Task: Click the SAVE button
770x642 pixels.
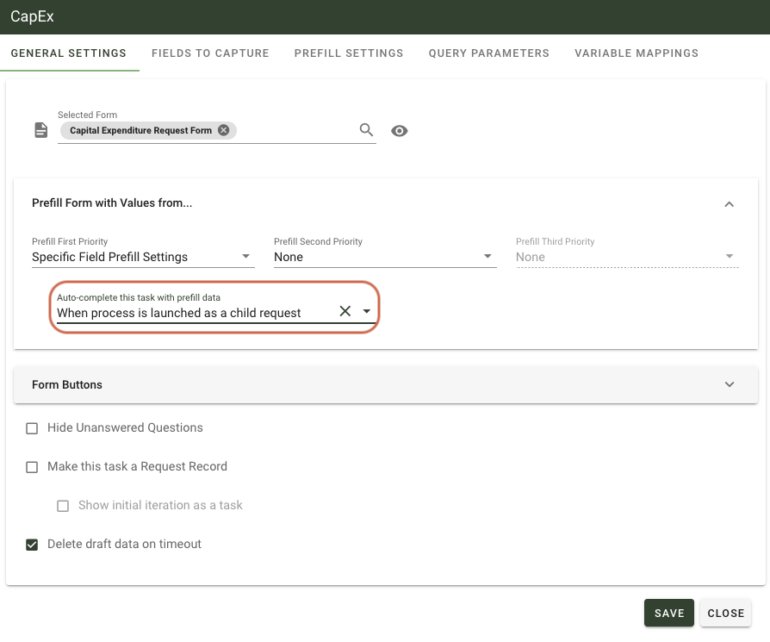Action: (x=669, y=613)
